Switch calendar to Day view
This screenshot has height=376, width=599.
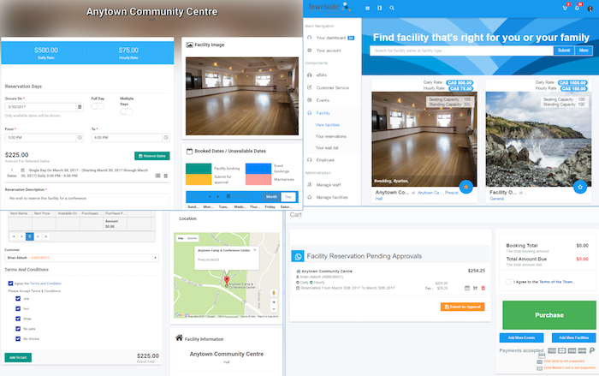point(288,197)
